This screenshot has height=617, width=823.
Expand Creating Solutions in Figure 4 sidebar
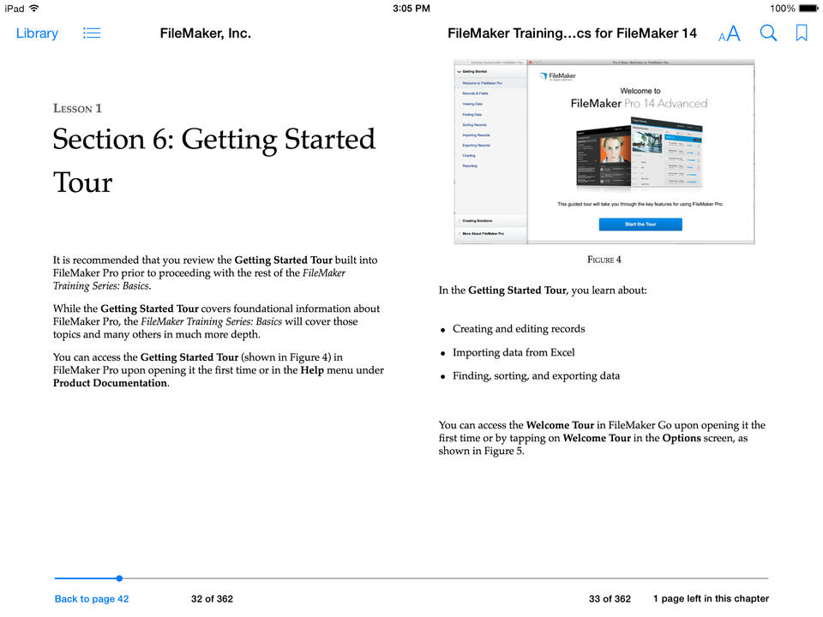click(478, 221)
